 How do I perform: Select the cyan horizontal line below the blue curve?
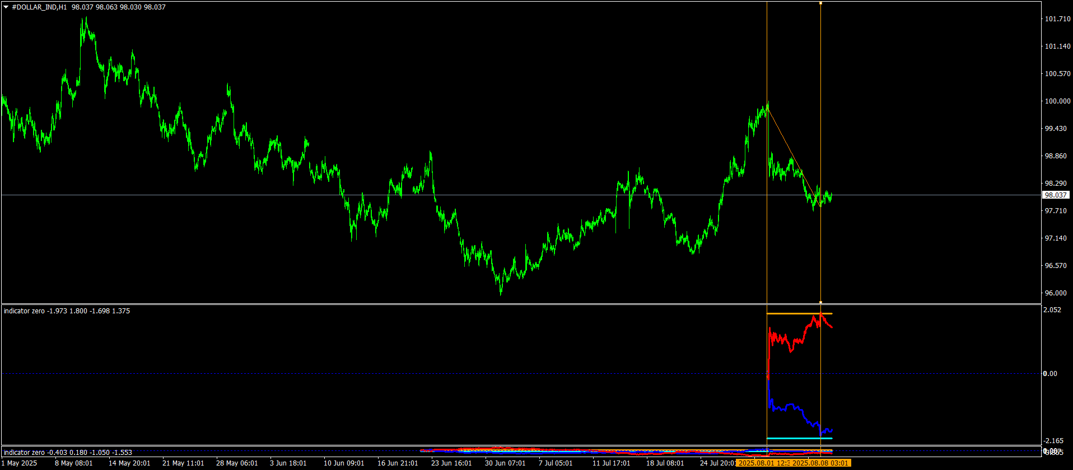tap(795, 438)
